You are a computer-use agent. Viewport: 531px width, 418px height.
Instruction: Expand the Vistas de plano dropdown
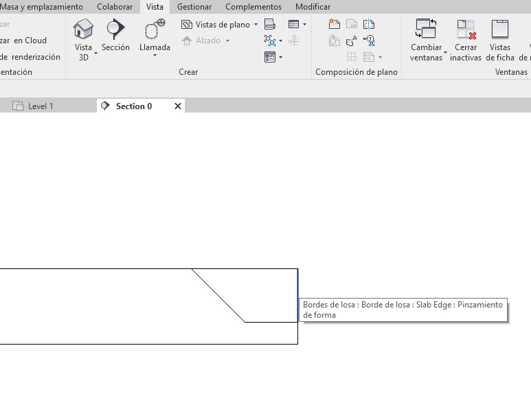(x=256, y=25)
